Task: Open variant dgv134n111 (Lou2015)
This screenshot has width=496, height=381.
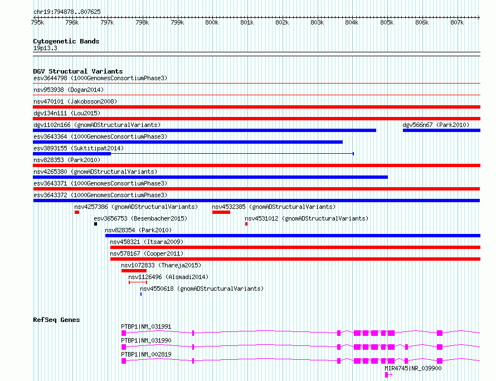Action: point(67,113)
